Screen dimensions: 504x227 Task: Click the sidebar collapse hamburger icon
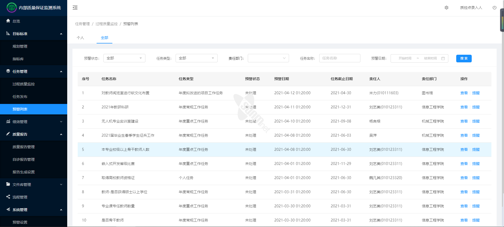point(75,8)
